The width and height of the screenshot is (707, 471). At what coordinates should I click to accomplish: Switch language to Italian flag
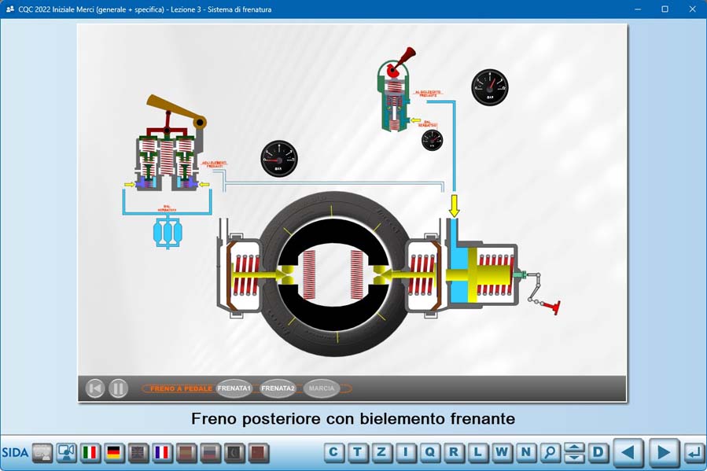coord(90,453)
